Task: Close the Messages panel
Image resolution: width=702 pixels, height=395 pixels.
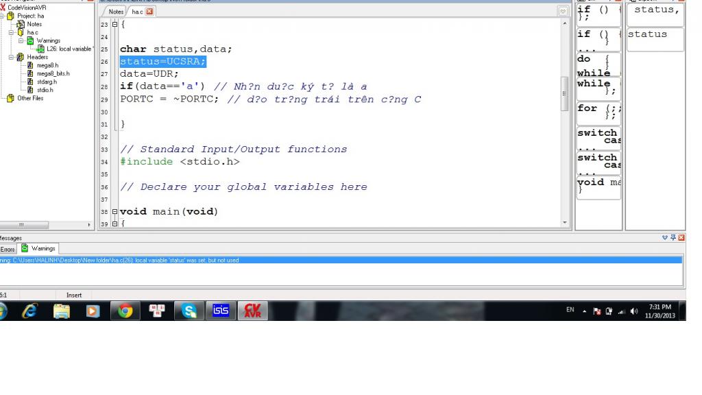Action: tap(681, 238)
